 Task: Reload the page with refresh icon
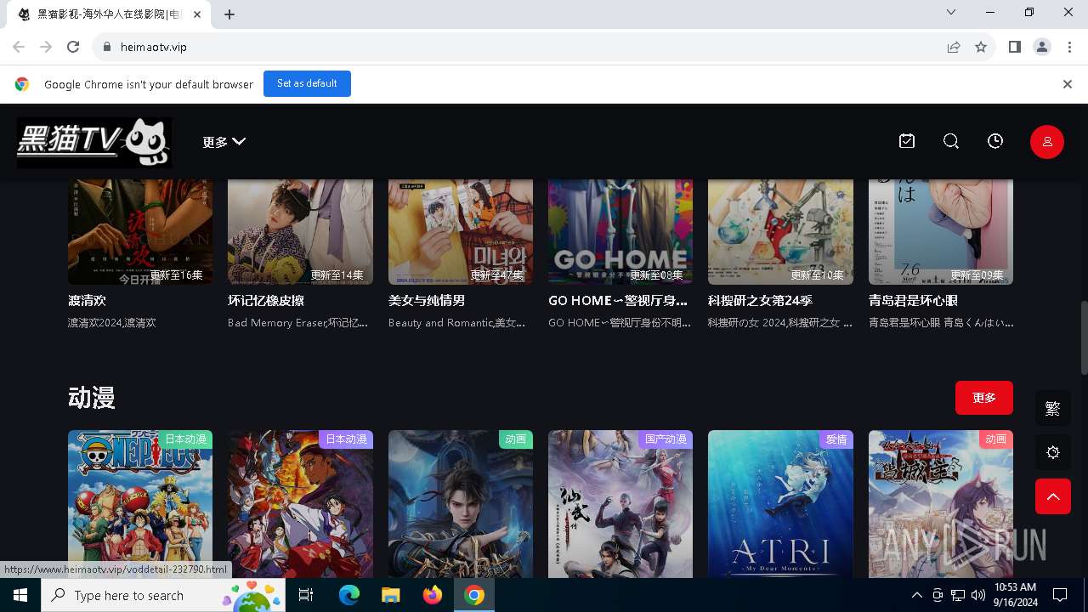point(73,47)
